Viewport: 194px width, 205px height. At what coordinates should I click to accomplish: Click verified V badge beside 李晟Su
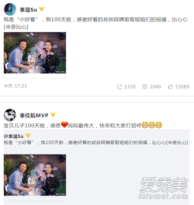(41, 9)
